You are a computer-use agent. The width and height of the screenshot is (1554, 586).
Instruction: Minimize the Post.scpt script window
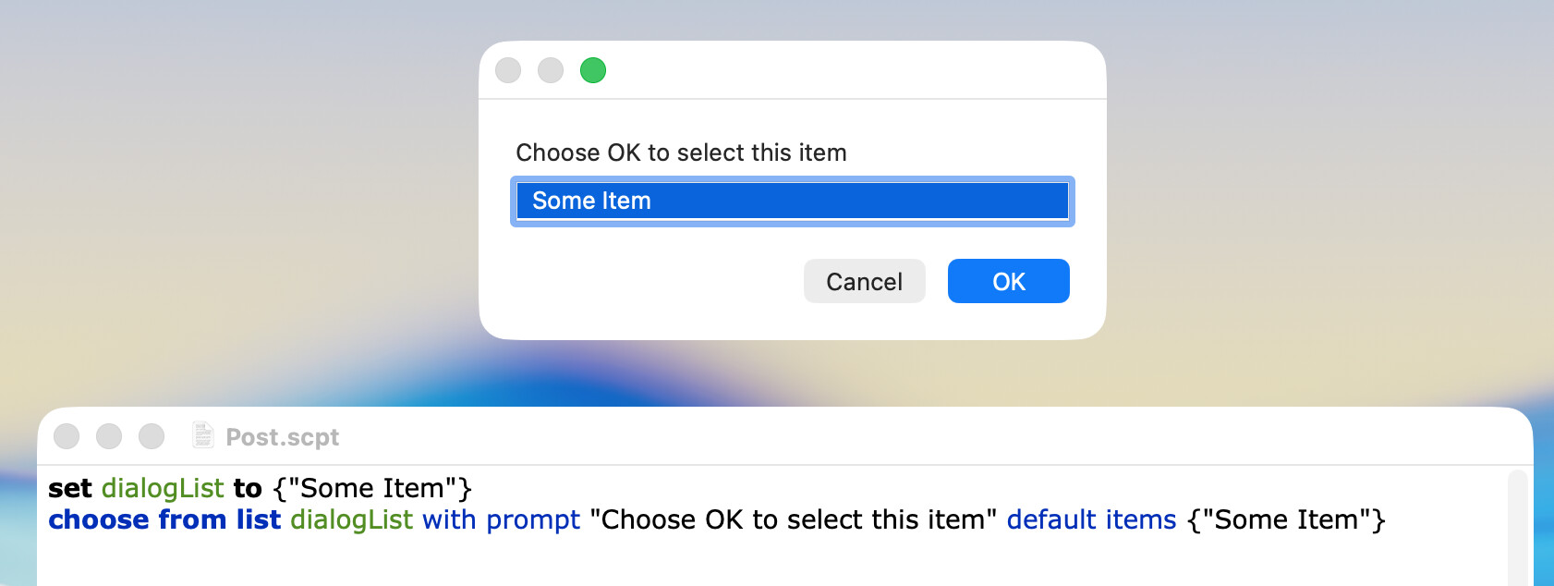[x=109, y=436]
